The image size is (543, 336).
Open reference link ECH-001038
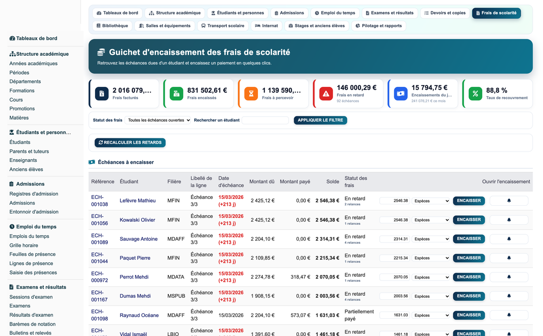(100, 201)
